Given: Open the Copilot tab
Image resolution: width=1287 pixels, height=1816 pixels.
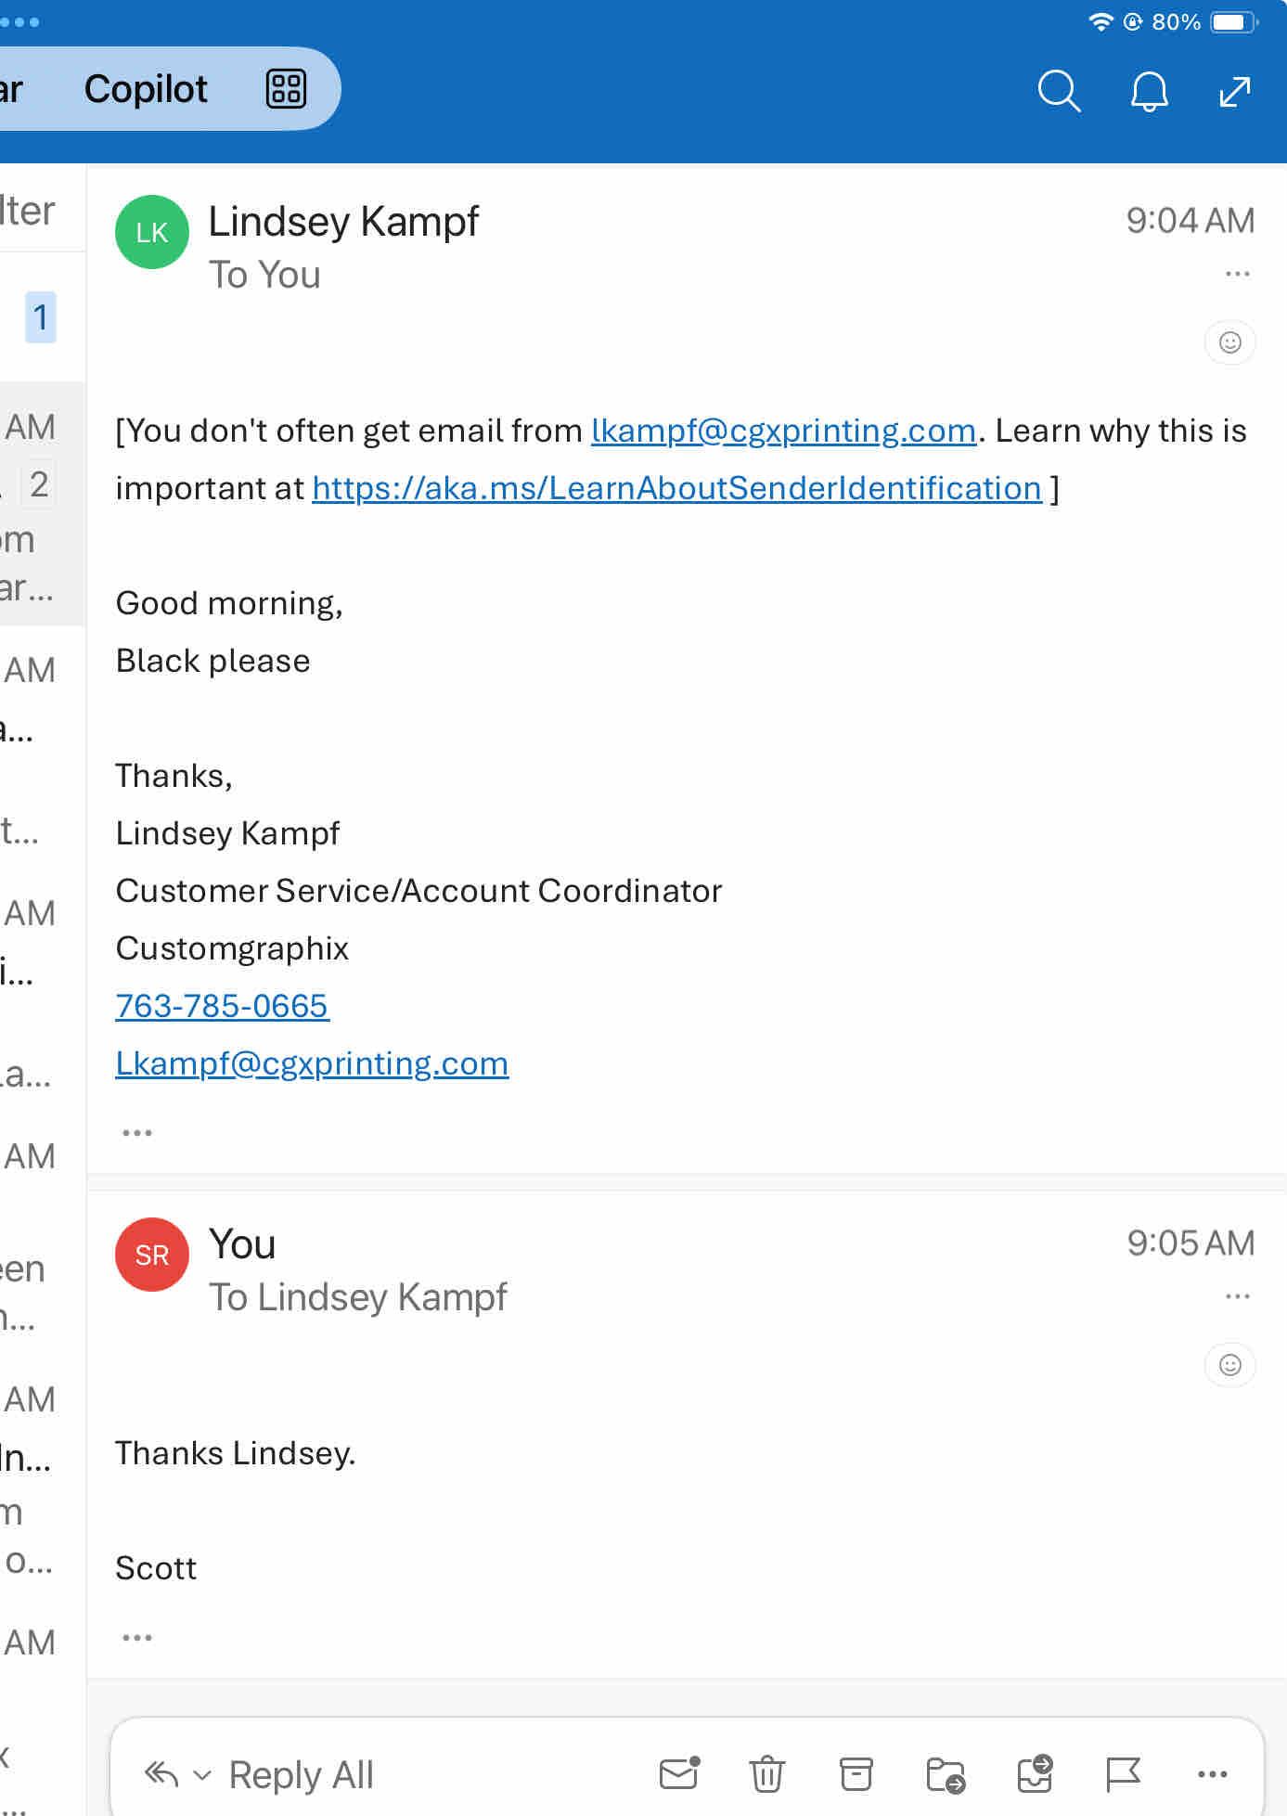Looking at the screenshot, I should click(x=146, y=89).
